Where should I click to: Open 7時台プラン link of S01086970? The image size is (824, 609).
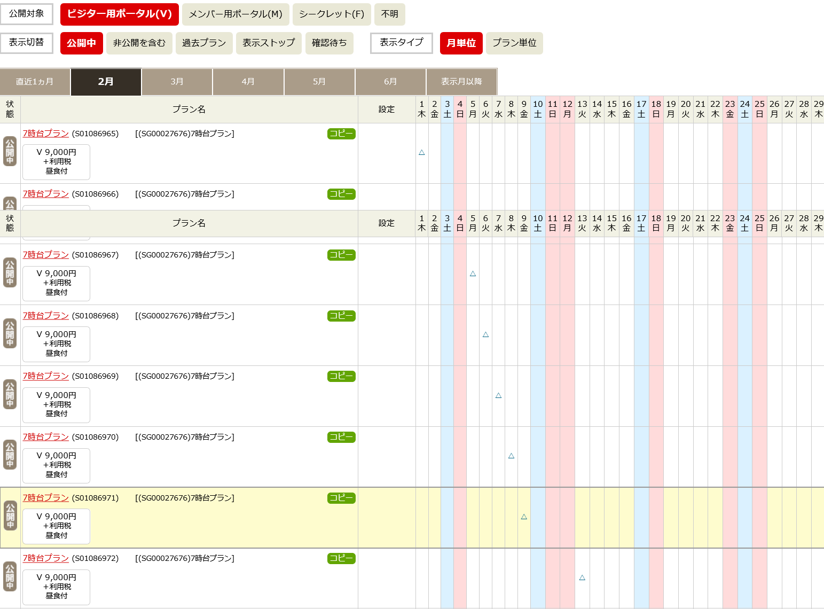click(x=46, y=437)
